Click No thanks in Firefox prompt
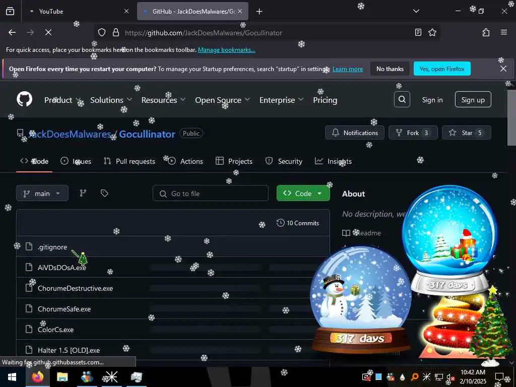The width and height of the screenshot is (516, 387). tap(390, 69)
